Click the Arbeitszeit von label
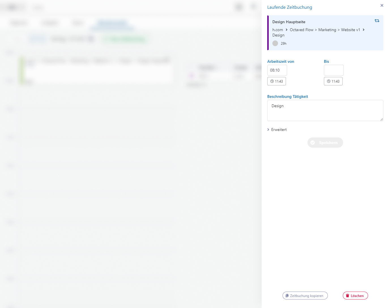This screenshot has height=308, width=389. 281,61
